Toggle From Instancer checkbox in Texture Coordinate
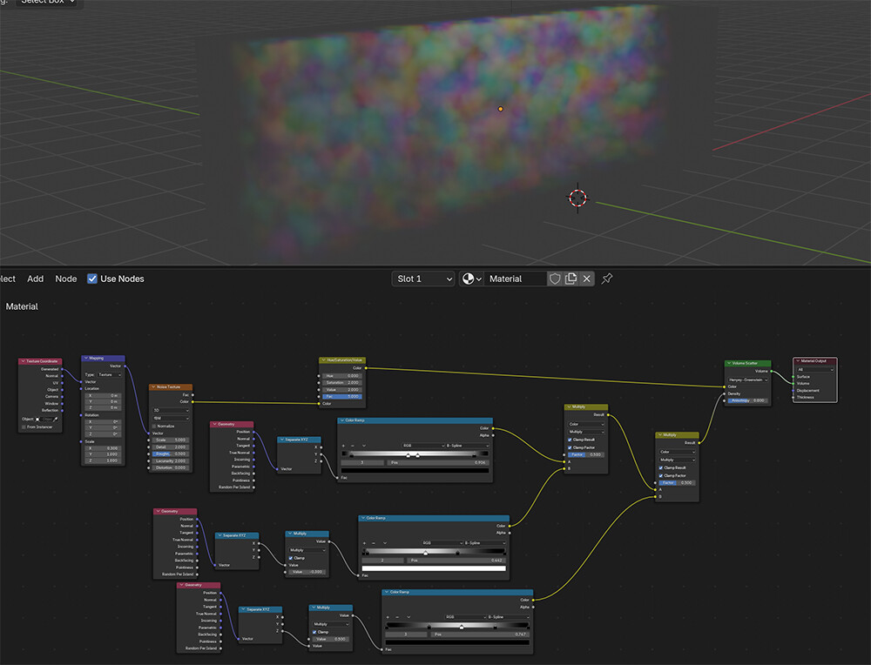The height and width of the screenshot is (665, 871). (x=24, y=427)
